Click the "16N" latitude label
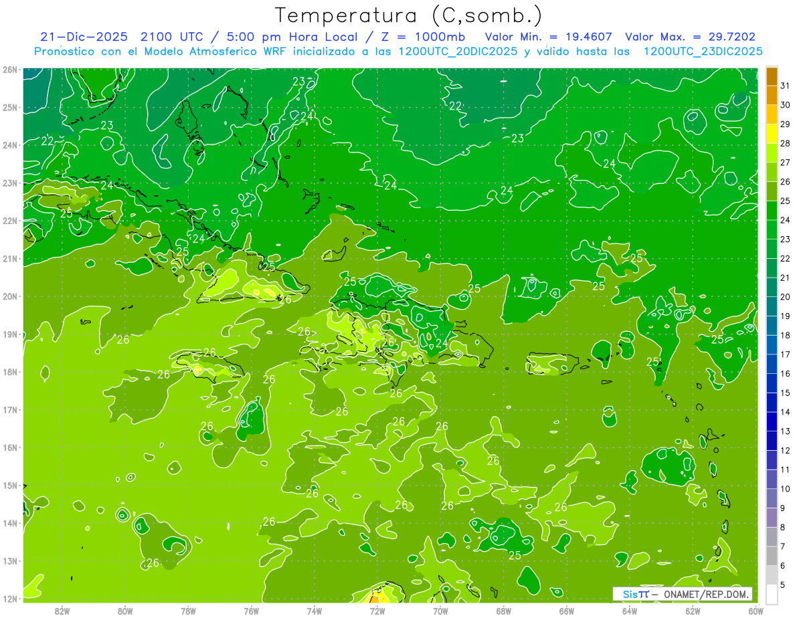Viewport: 803px width, 620px height. (x=10, y=447)
